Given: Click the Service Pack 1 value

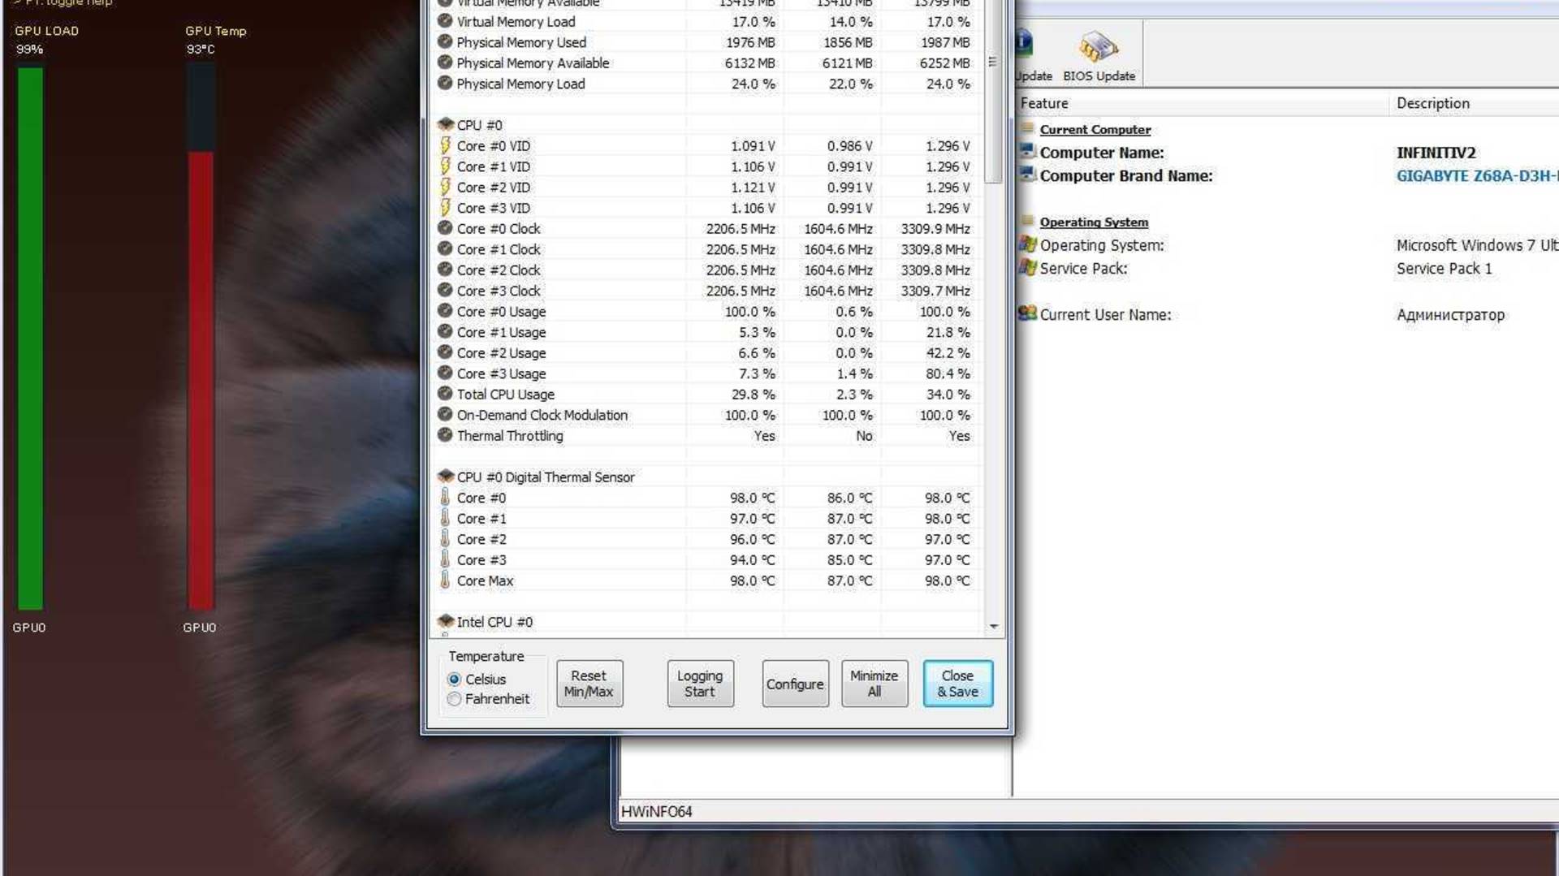Looking at the screenshot, I should click(x=1445, y=269).
